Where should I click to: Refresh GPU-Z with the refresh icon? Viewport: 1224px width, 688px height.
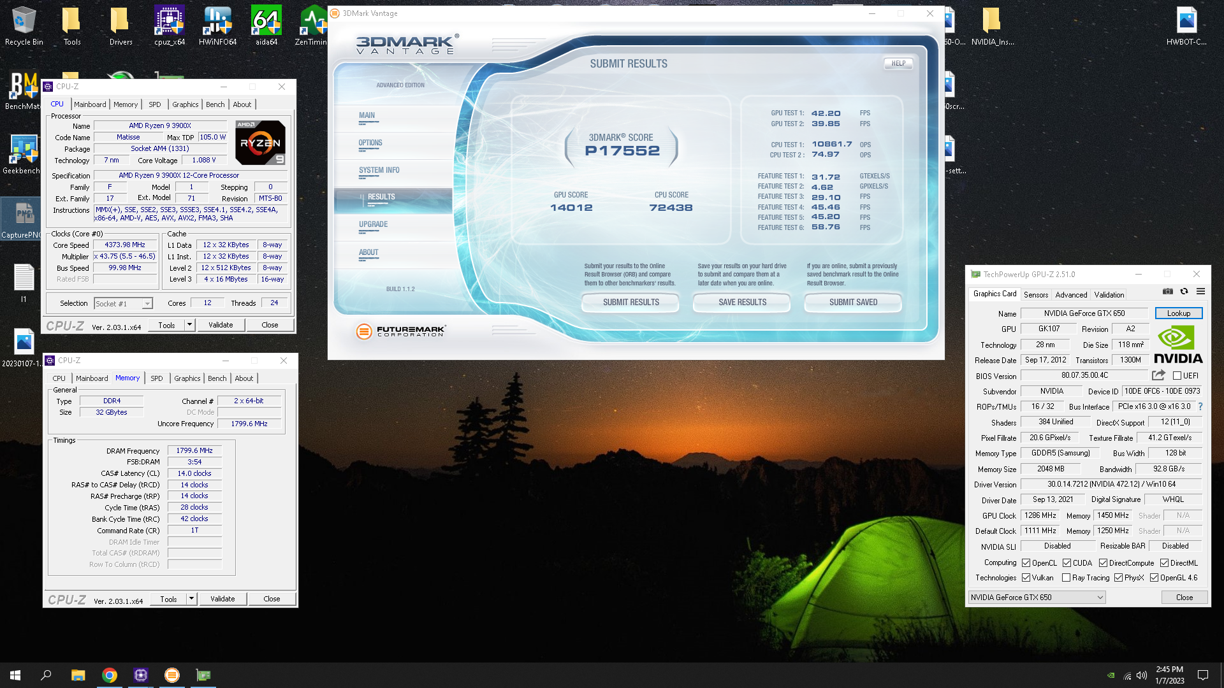(x=1184, y=291)
